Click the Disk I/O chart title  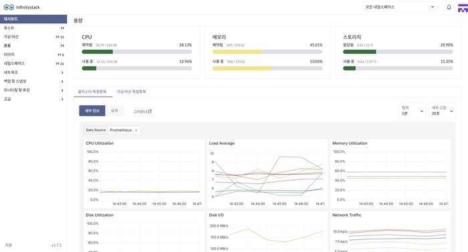coord(217,215)
